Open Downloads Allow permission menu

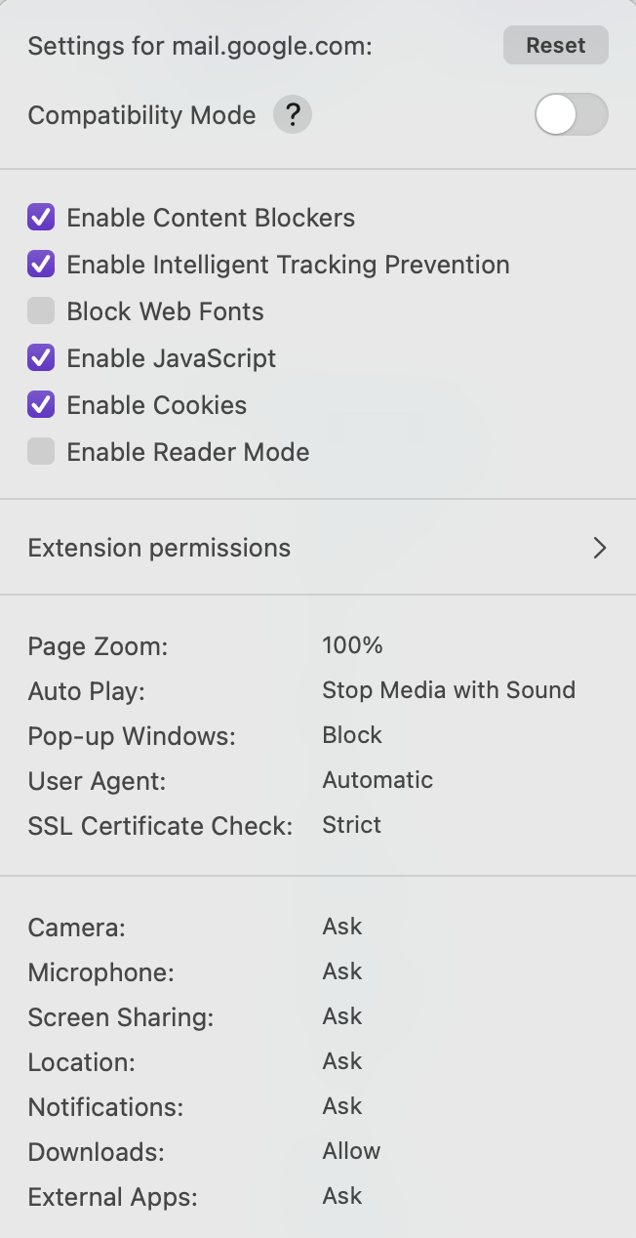click(x=351, y=1151)
